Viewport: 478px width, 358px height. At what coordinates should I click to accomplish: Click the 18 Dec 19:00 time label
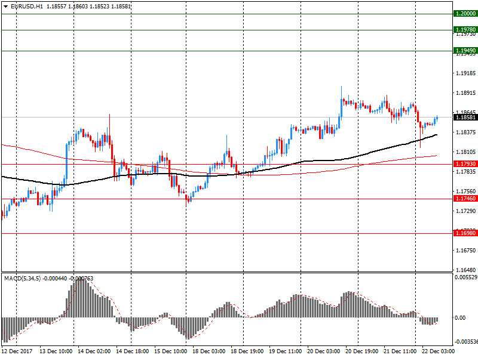click(x=247, y=351)
